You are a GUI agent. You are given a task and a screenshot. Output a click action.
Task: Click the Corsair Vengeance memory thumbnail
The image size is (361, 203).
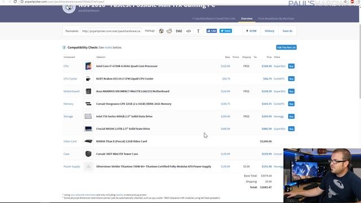pyautogui.click(x=88, y=104)
